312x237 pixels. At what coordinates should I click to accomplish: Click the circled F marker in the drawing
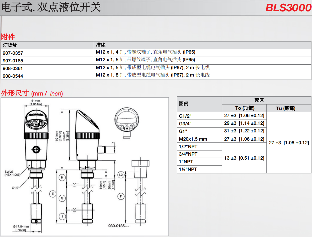121,196
